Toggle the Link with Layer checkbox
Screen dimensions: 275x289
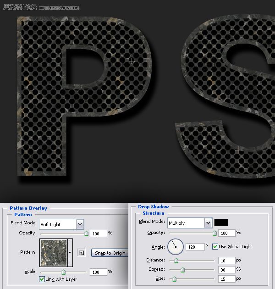pos(42,279)
